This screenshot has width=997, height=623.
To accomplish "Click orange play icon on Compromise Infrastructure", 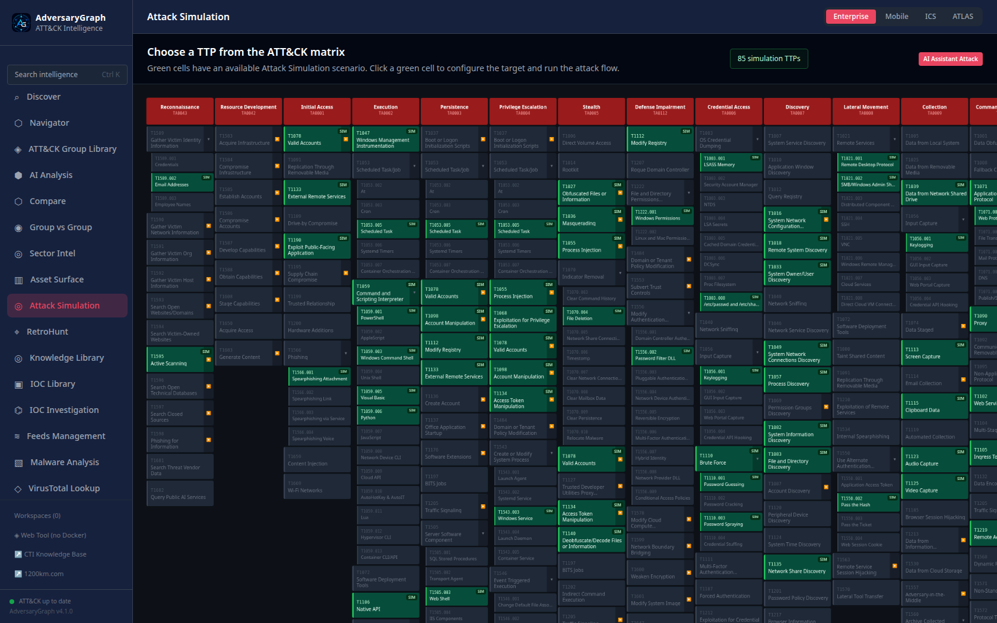I will (x=277, y=166).
